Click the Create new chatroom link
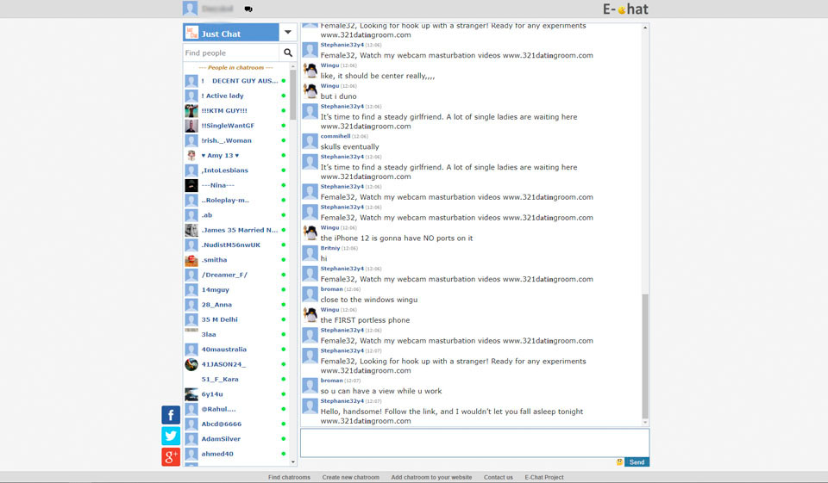The image size is (828, 483). coord(350,477)
